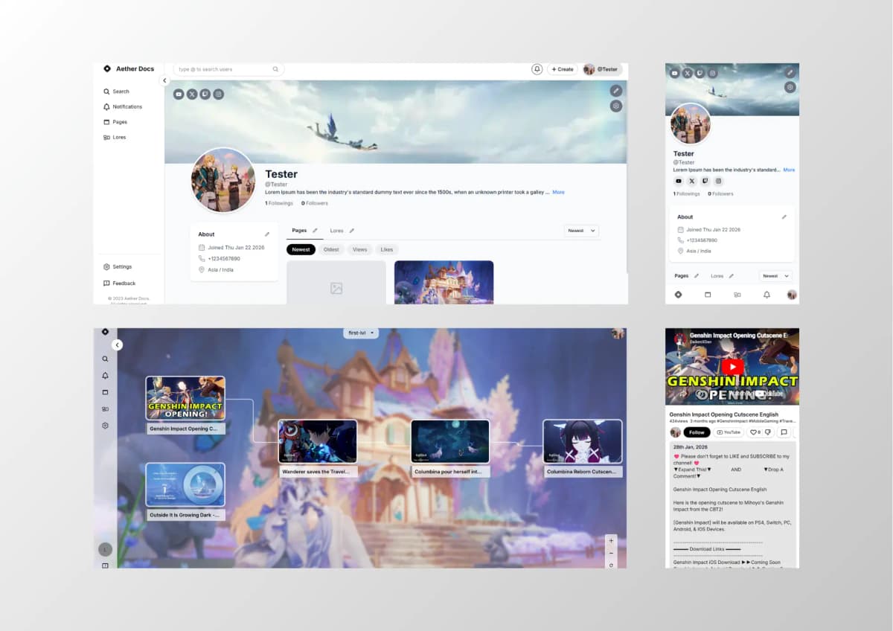Screen dimensions: 893x631
Task: Open the @Tester account menu in the top bar
Action: pos(601,69)
